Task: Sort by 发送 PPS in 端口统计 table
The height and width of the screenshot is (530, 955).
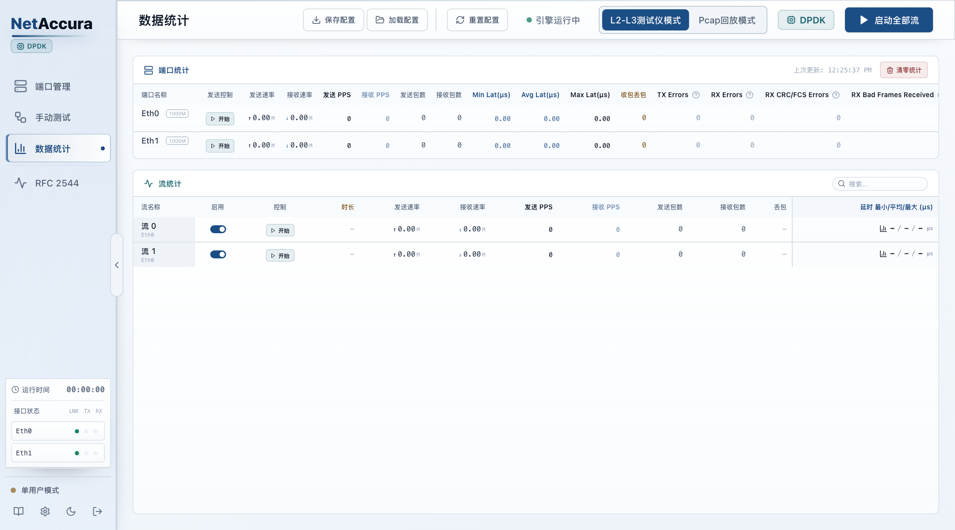Action: (x=337, y=95)
